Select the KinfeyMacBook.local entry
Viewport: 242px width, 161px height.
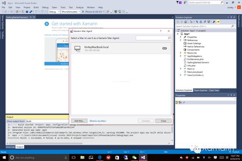[121, 48]
